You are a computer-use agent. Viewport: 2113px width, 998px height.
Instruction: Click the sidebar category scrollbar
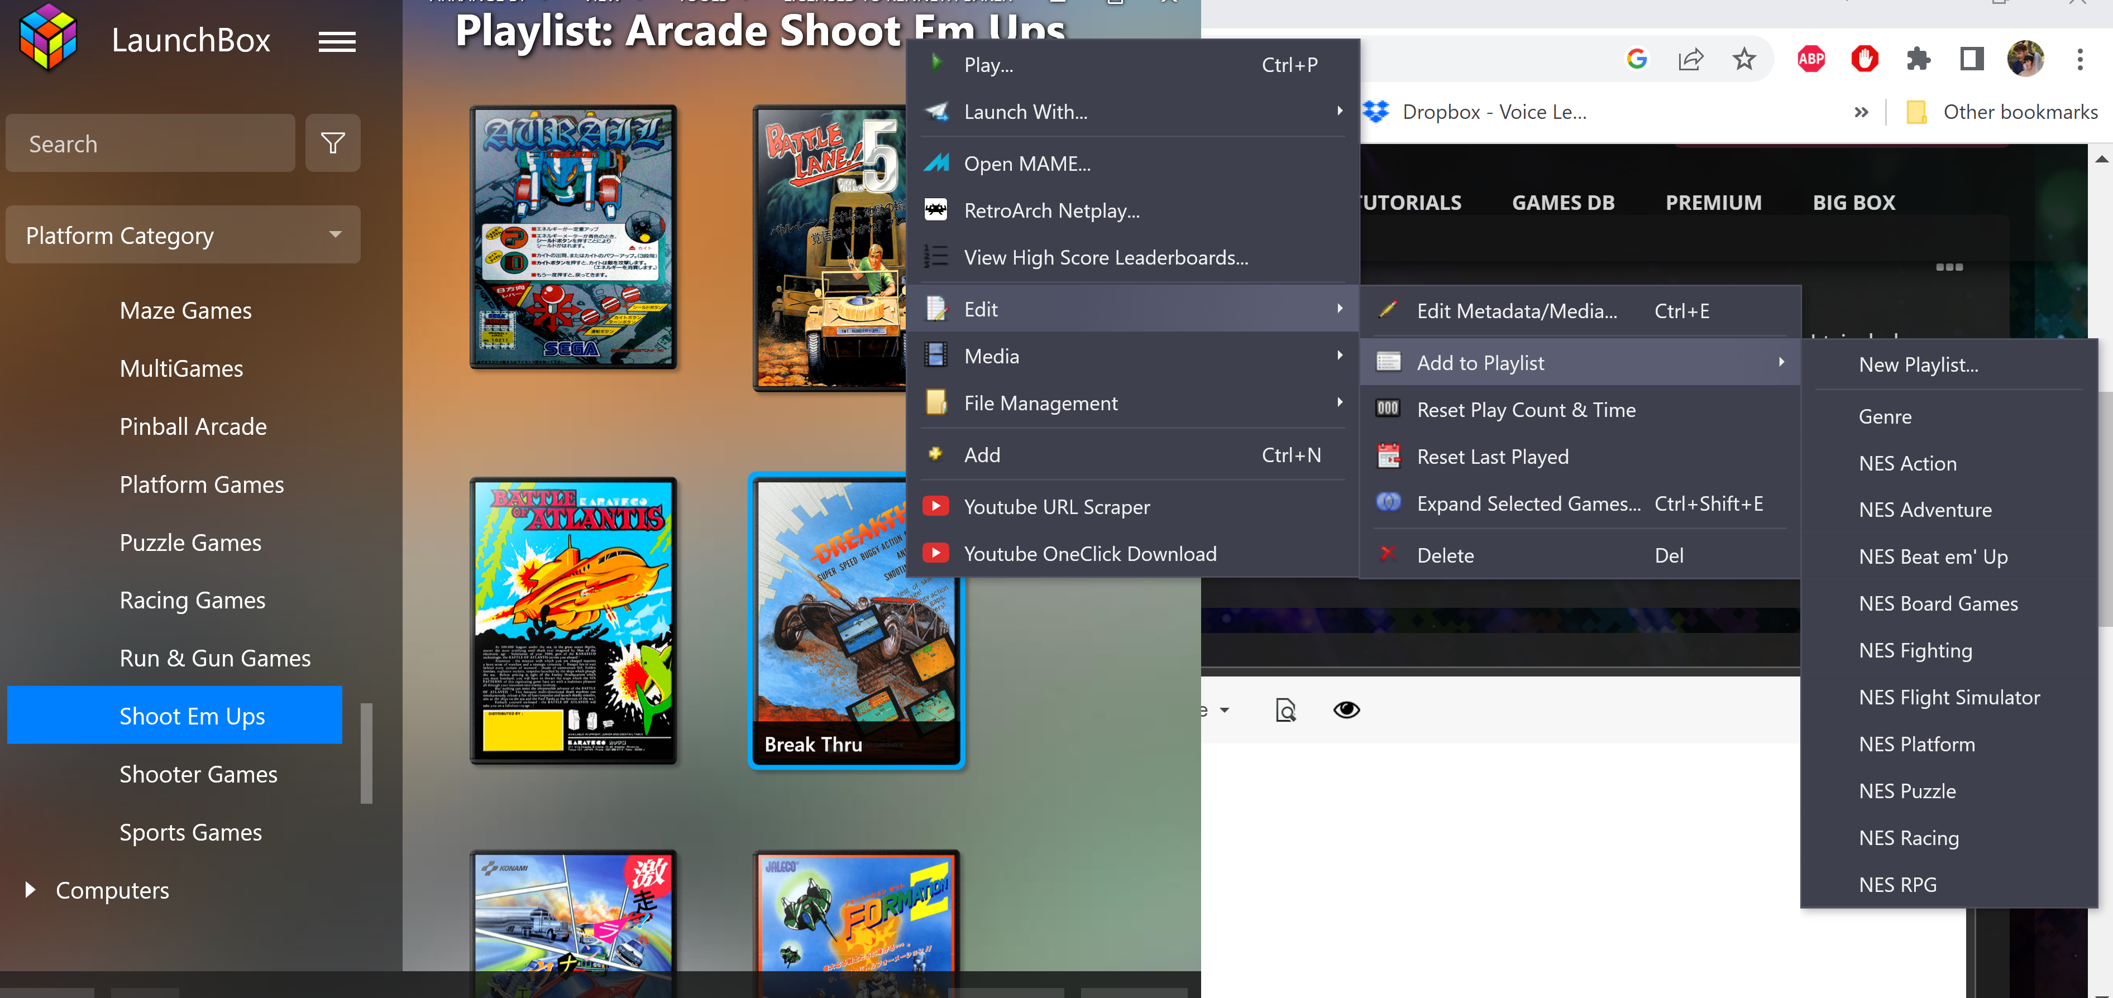point(367,753)
